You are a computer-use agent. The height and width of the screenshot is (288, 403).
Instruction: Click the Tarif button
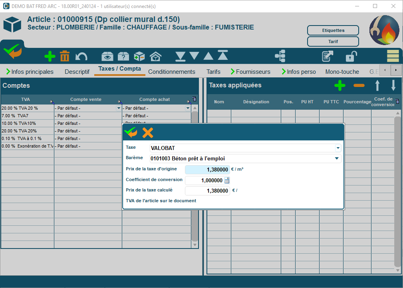coord(333,41)
